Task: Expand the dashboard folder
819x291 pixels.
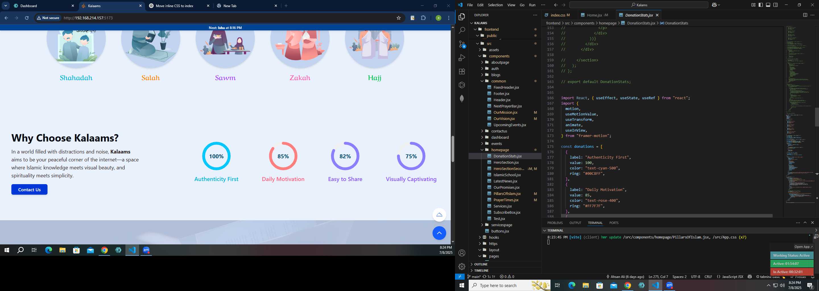Action: [x=482, y=137]
